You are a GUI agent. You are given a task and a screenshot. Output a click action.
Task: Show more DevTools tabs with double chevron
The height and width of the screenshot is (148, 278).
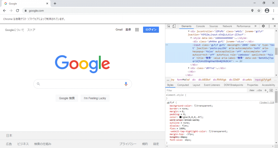point(255,26)
